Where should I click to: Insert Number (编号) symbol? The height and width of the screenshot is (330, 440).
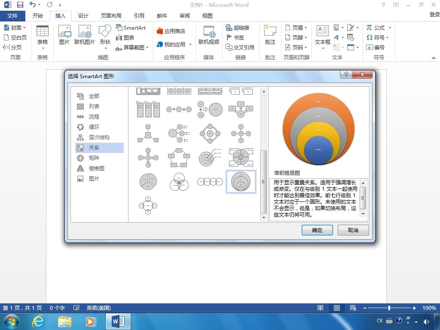[375, 47]
